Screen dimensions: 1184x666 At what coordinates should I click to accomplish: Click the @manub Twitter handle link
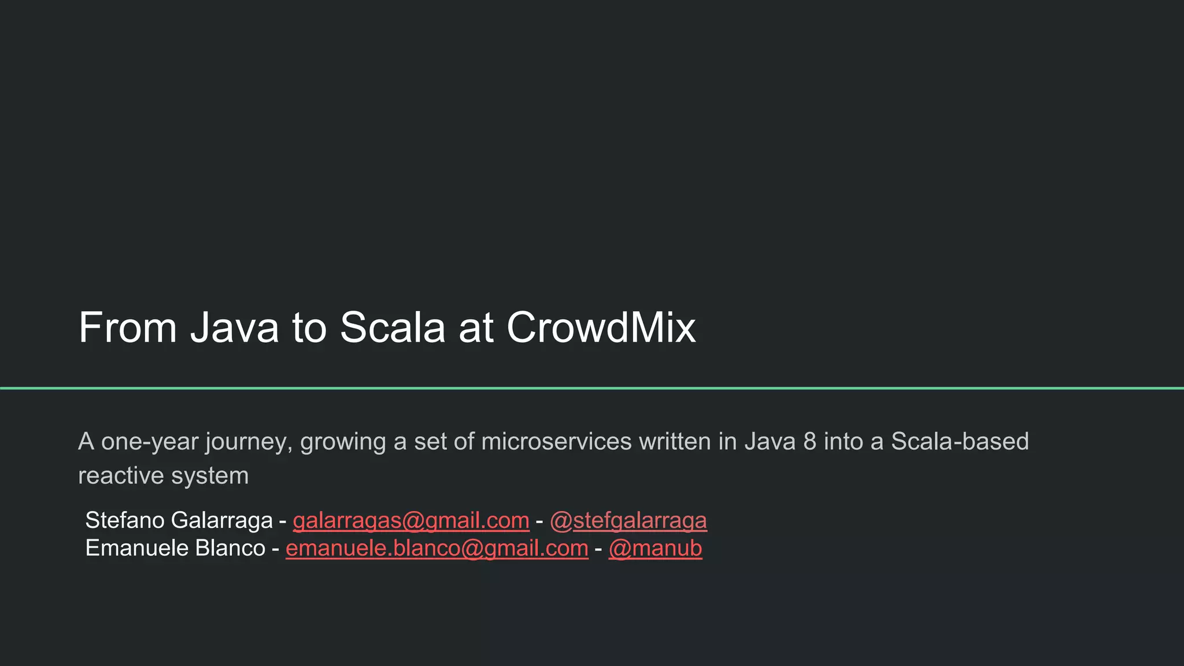[655, 548]
